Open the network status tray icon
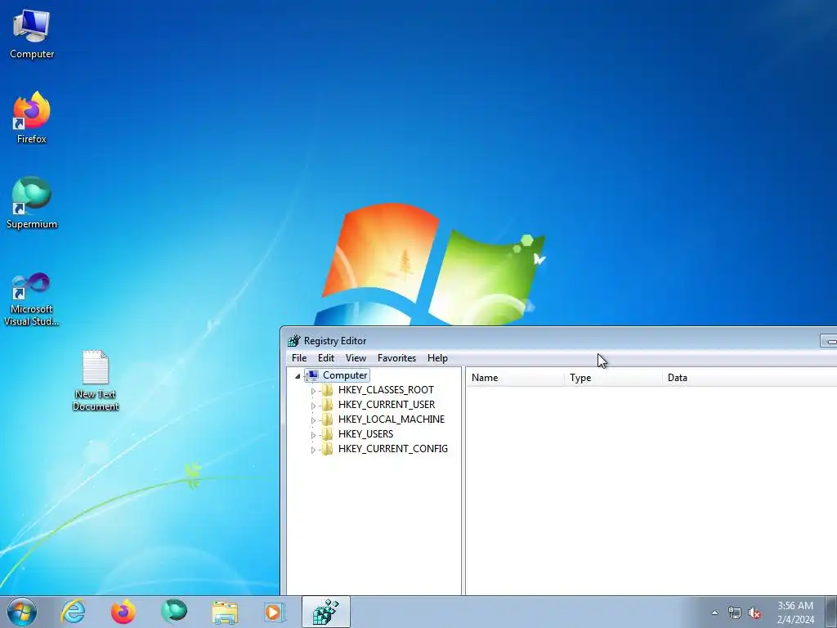Image resolution: width=837 pixels, height=628 pixels. pos(735,613)
